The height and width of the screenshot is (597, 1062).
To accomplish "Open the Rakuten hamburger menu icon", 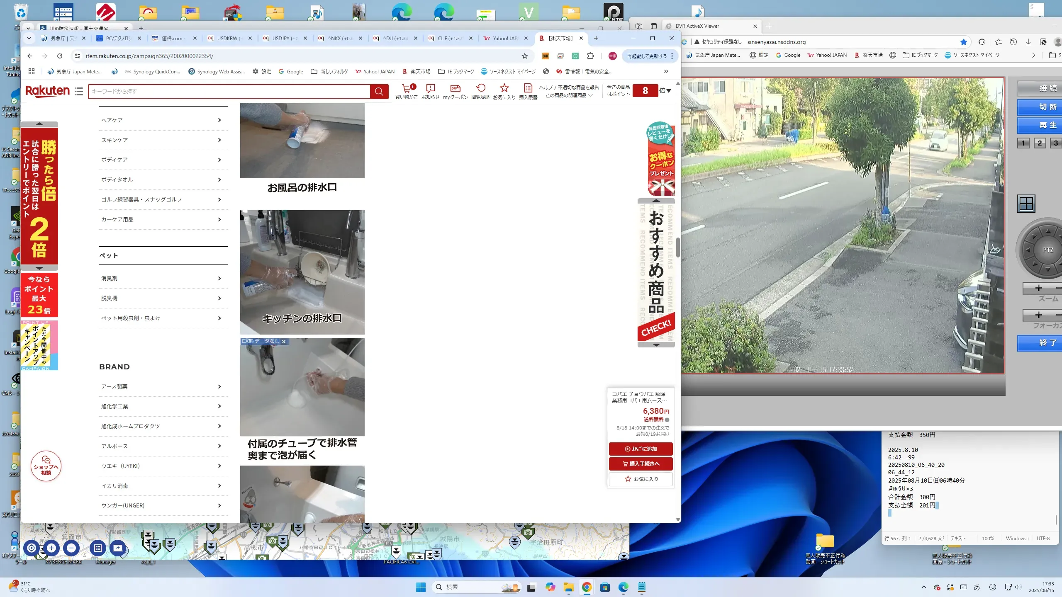I will coord(79,91).
